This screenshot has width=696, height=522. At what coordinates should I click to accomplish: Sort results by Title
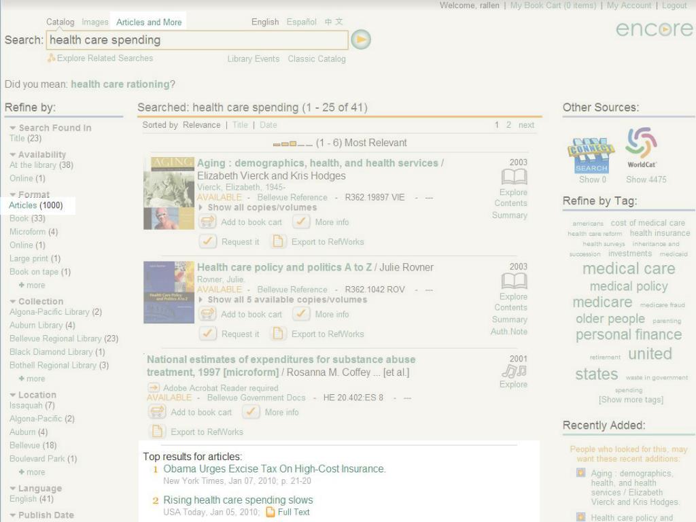[x=240, y=125]
